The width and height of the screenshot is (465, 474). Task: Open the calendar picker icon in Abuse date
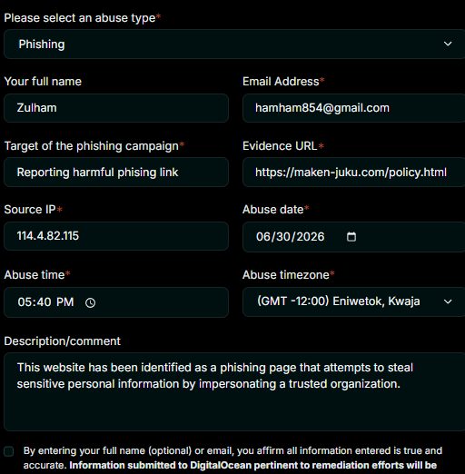click(351, 237)
